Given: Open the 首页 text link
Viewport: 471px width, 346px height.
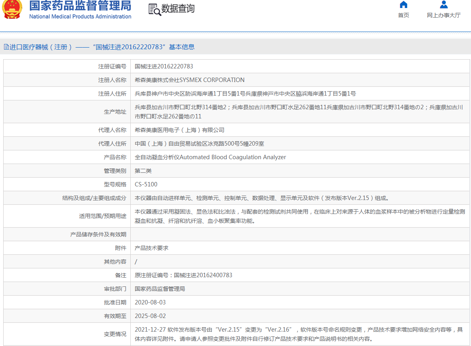Looking at the screenshot, I should (x=403, y=15).
